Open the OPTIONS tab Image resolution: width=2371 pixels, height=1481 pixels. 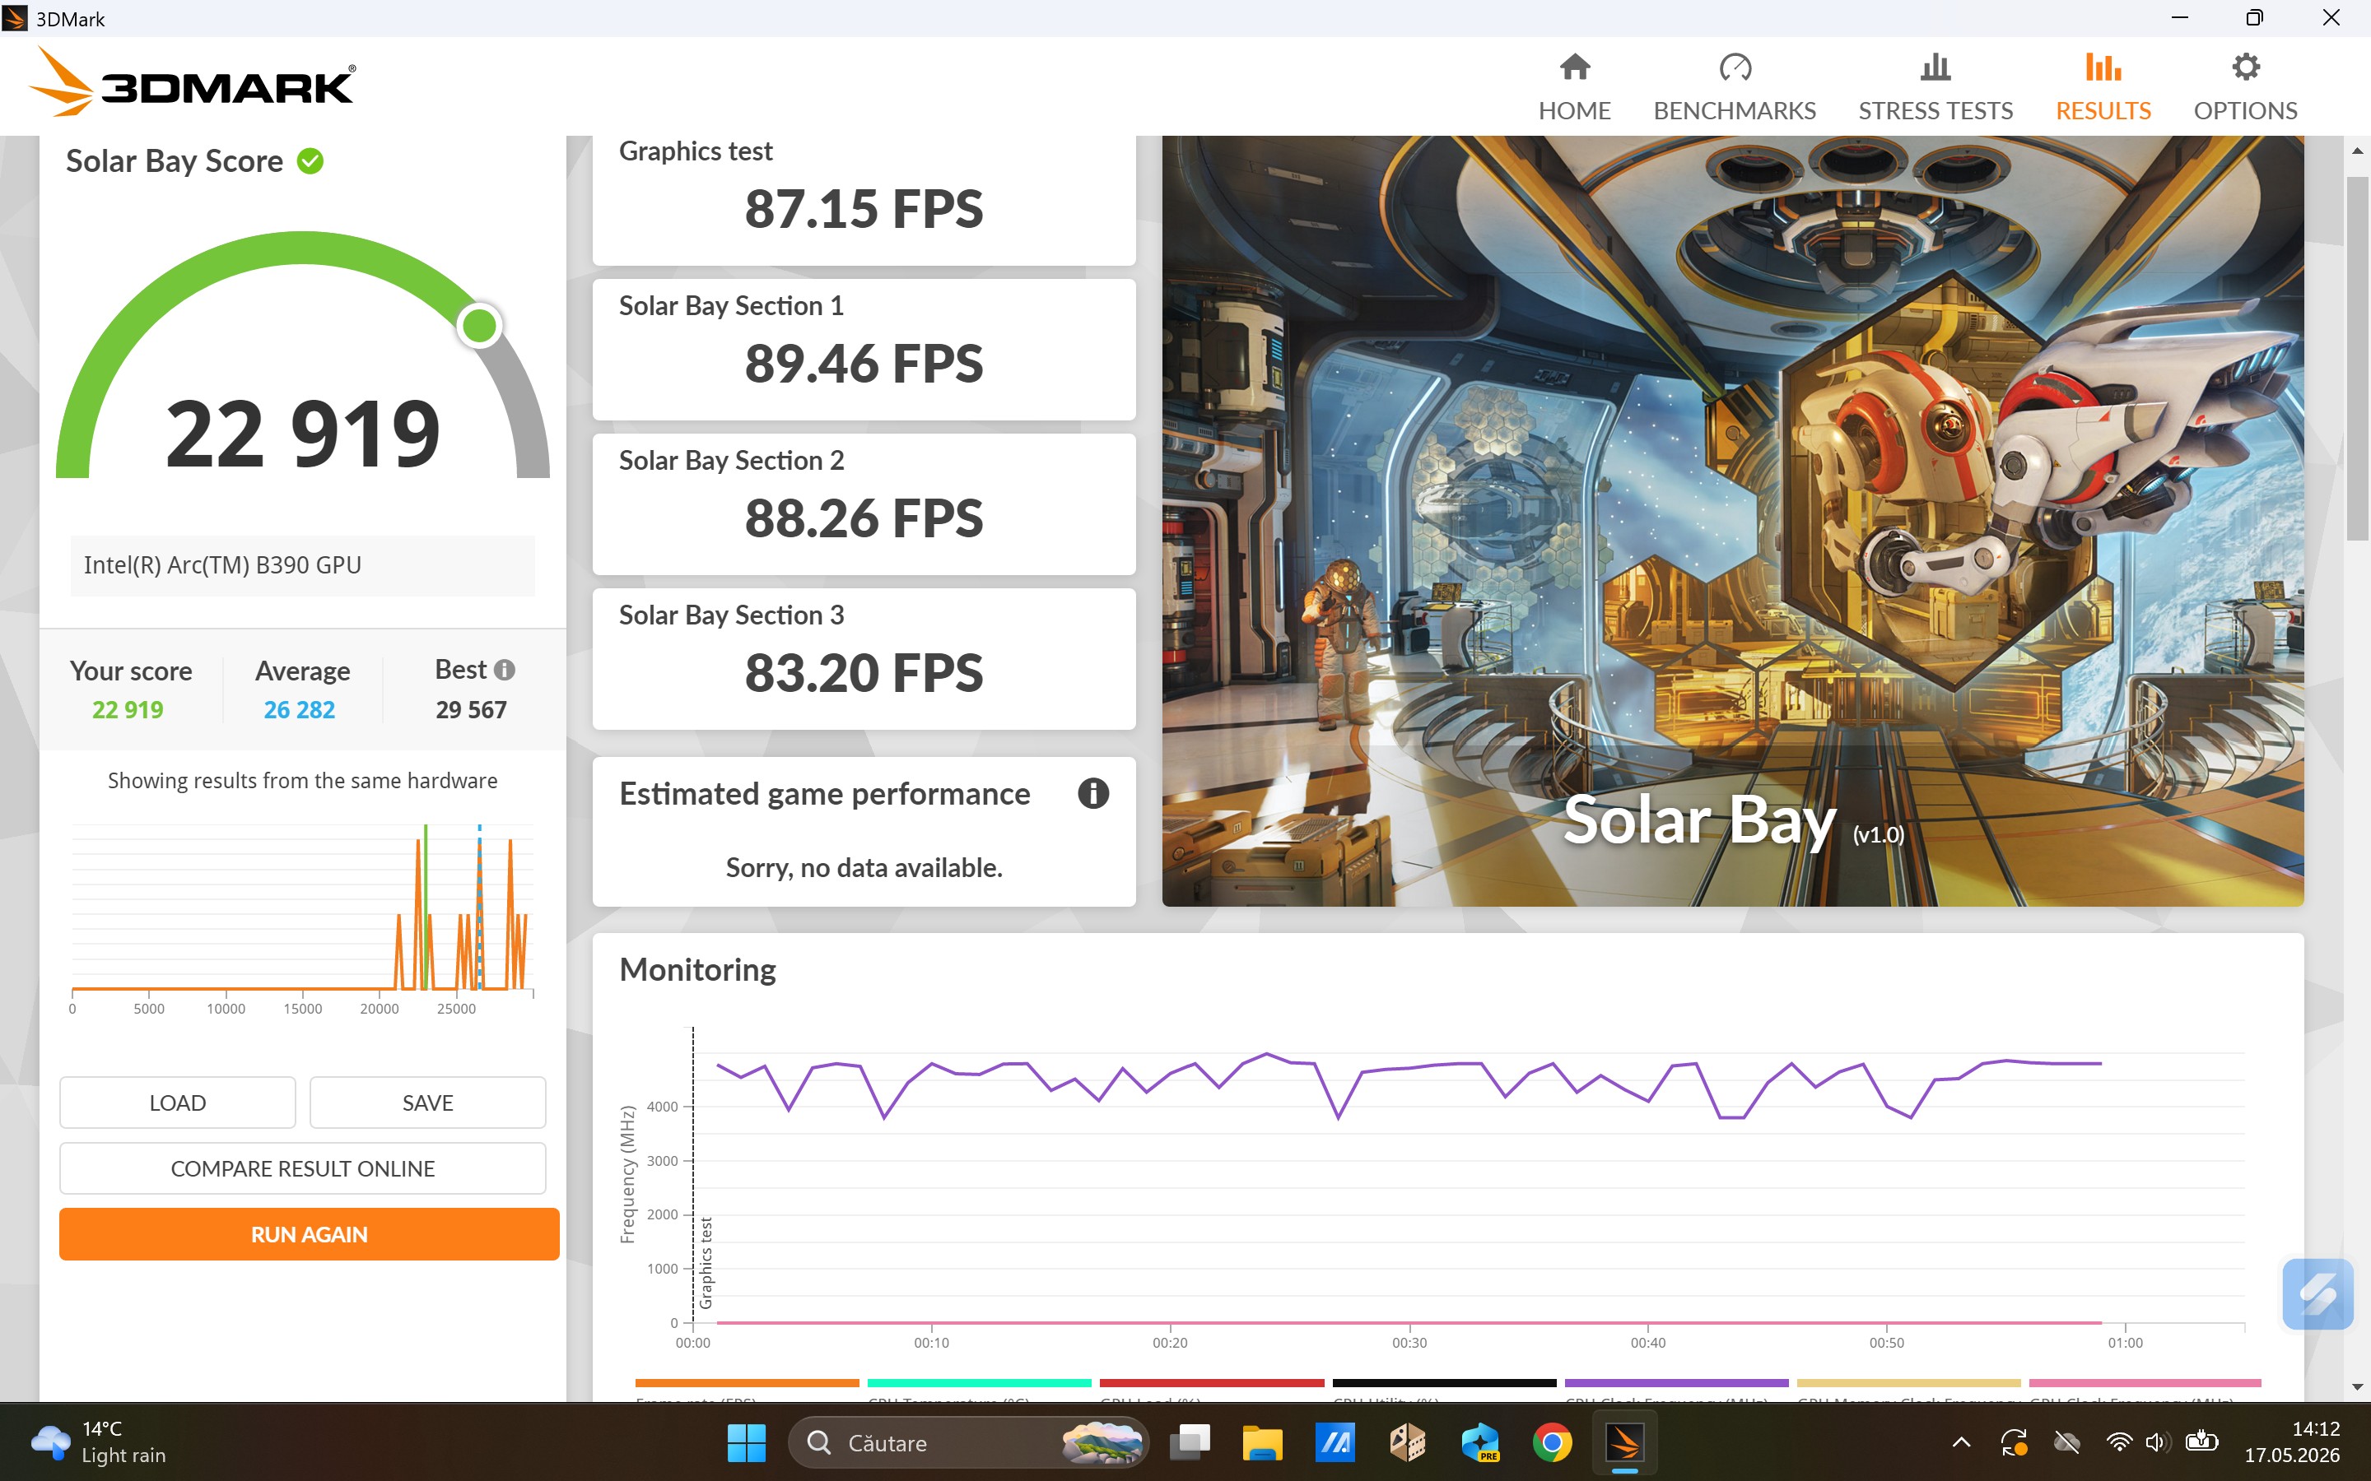pos(2244,87)
